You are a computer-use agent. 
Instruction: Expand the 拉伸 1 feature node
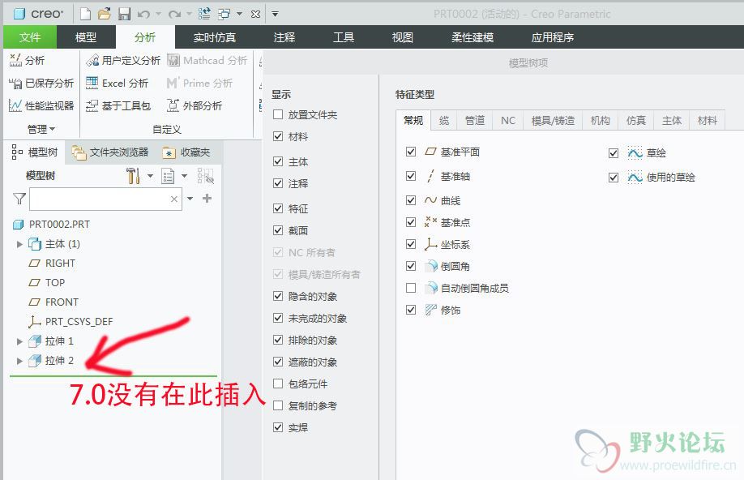pos(19,341)
